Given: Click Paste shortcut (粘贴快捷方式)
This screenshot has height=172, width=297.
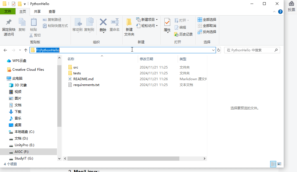Looking at the screenshot, I should tap(55, 26).
